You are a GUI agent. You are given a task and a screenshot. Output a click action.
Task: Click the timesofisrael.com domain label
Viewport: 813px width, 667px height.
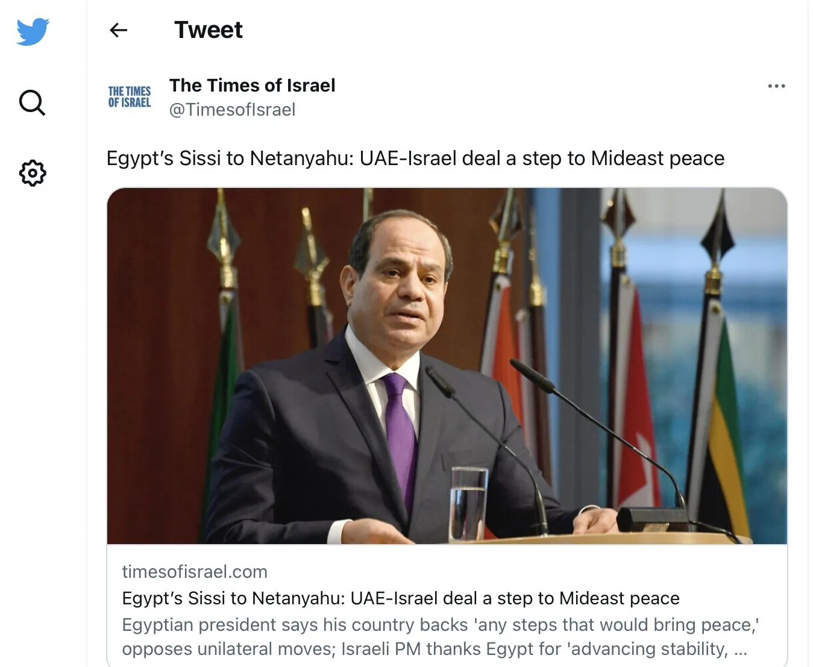coord(194,571)
